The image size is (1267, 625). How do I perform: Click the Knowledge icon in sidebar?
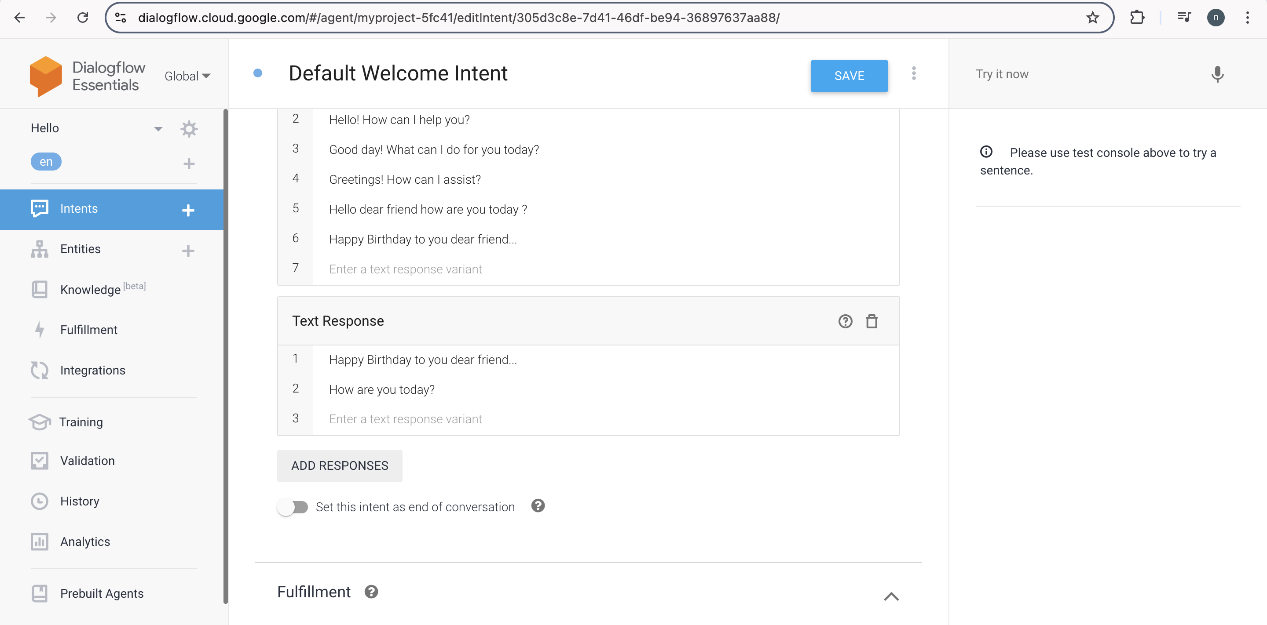(x=40, y=289)
